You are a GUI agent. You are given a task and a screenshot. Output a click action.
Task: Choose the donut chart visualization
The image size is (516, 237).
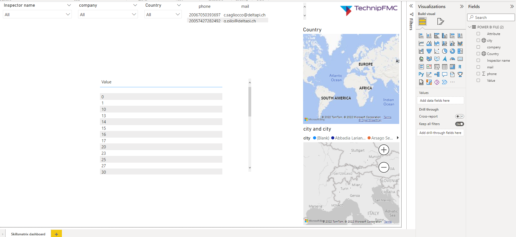[452, 51]
